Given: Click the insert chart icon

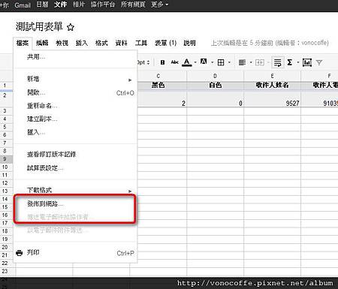Looking at the screenshot, I should point(307,62).
